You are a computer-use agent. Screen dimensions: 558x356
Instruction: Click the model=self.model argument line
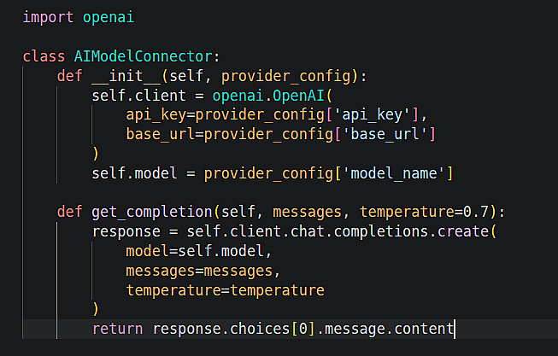[x=198, y=253]
